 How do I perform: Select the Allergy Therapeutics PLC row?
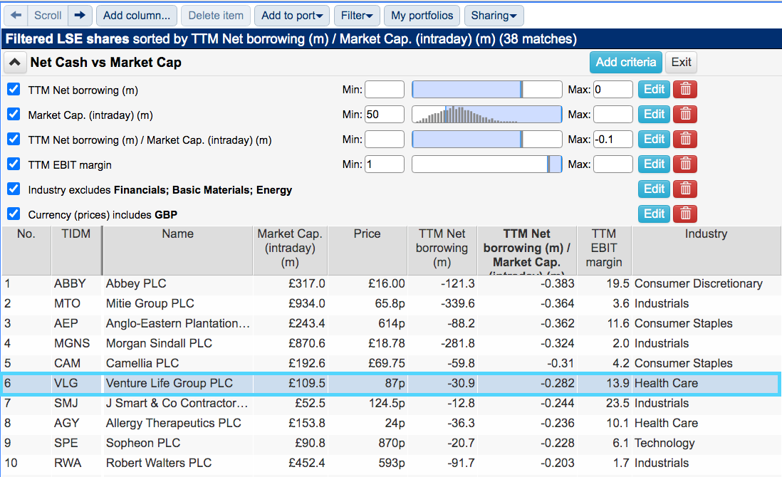[x=391, y=423]
